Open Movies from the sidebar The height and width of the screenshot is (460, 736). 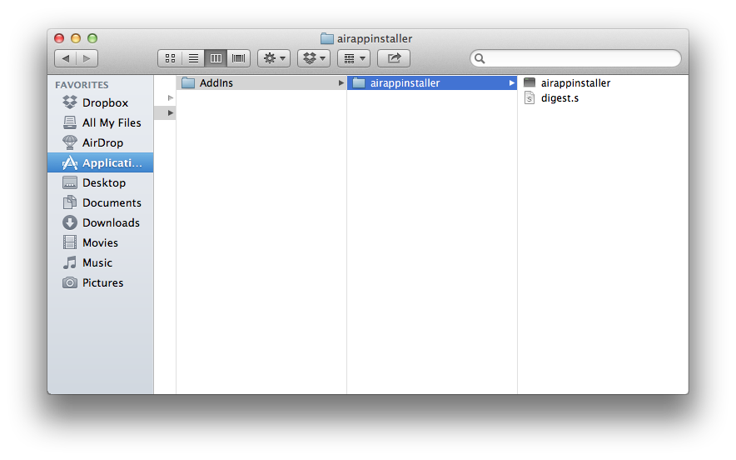[x=101, y=242]
